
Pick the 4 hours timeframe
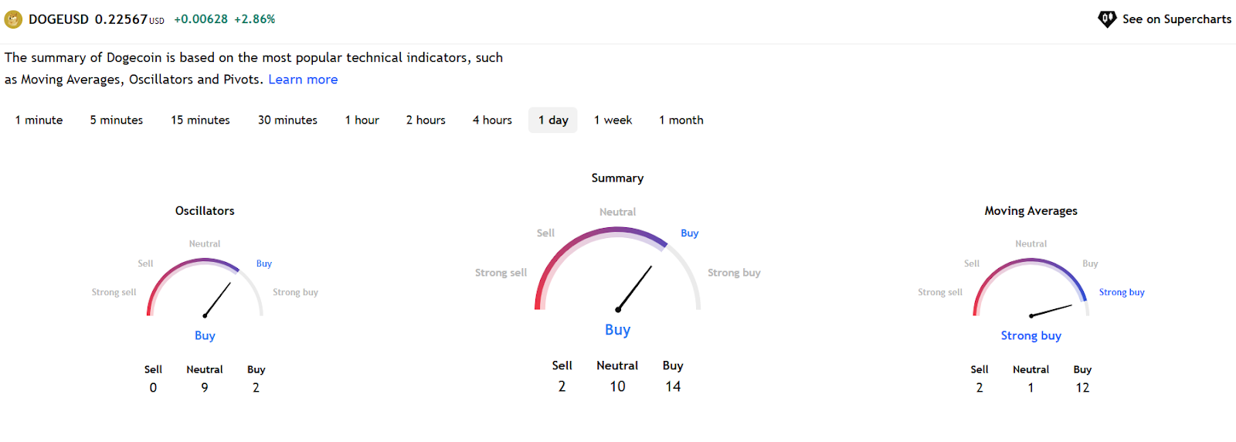492,121
